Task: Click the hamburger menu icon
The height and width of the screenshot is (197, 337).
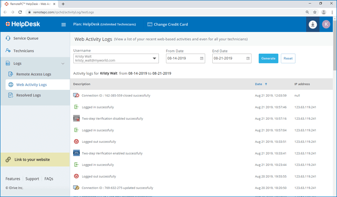Action: click(64, 24)
